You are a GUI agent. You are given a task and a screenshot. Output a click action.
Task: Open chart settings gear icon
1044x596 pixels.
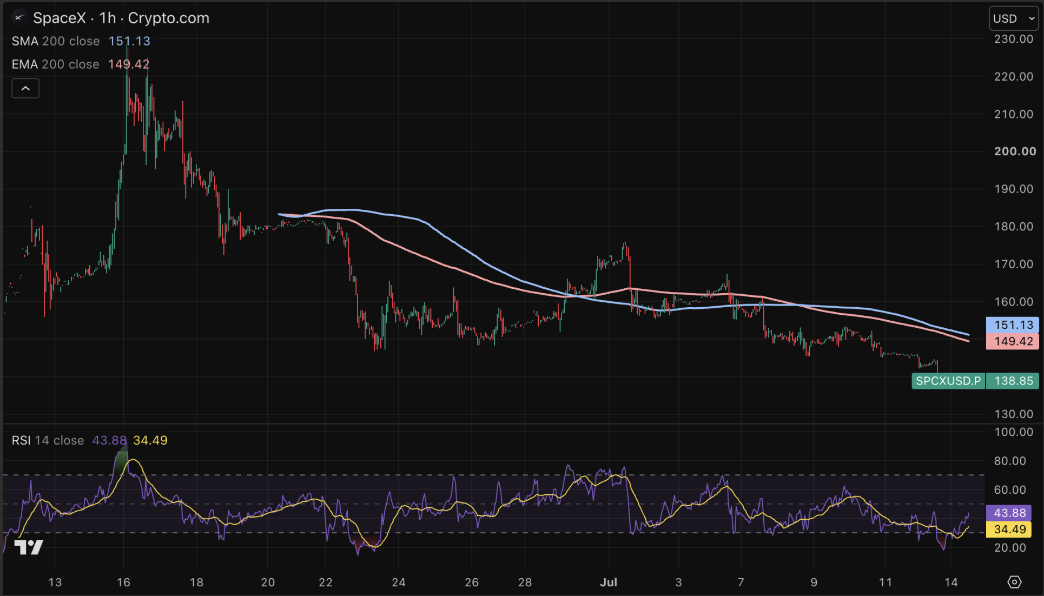(x=1014, y=582)
